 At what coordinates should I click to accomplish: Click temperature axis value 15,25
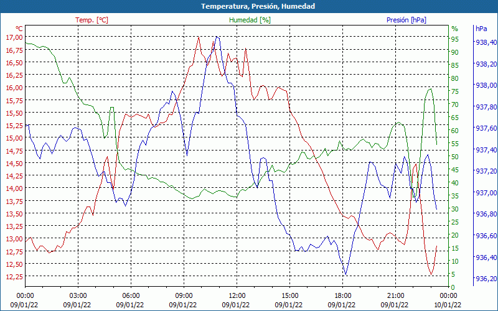pos(14,126)
